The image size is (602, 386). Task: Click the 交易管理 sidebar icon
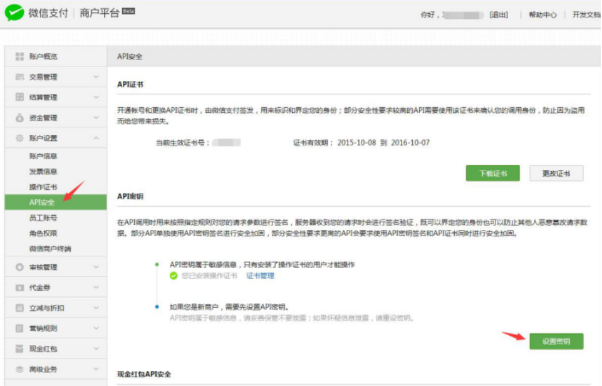[x=19, y=77]
